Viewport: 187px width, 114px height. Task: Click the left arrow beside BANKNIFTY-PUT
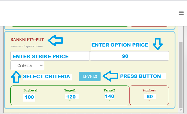click(x=55, y=40)
